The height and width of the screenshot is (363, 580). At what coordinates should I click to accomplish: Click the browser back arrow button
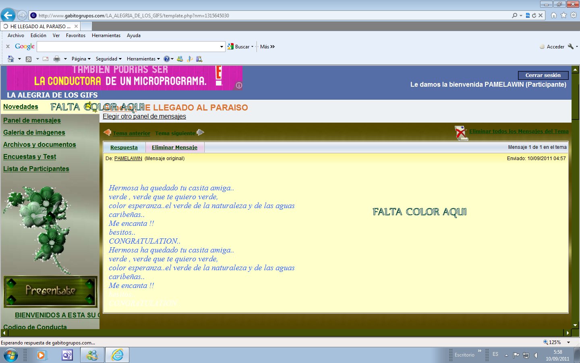[x=8, y=15]
